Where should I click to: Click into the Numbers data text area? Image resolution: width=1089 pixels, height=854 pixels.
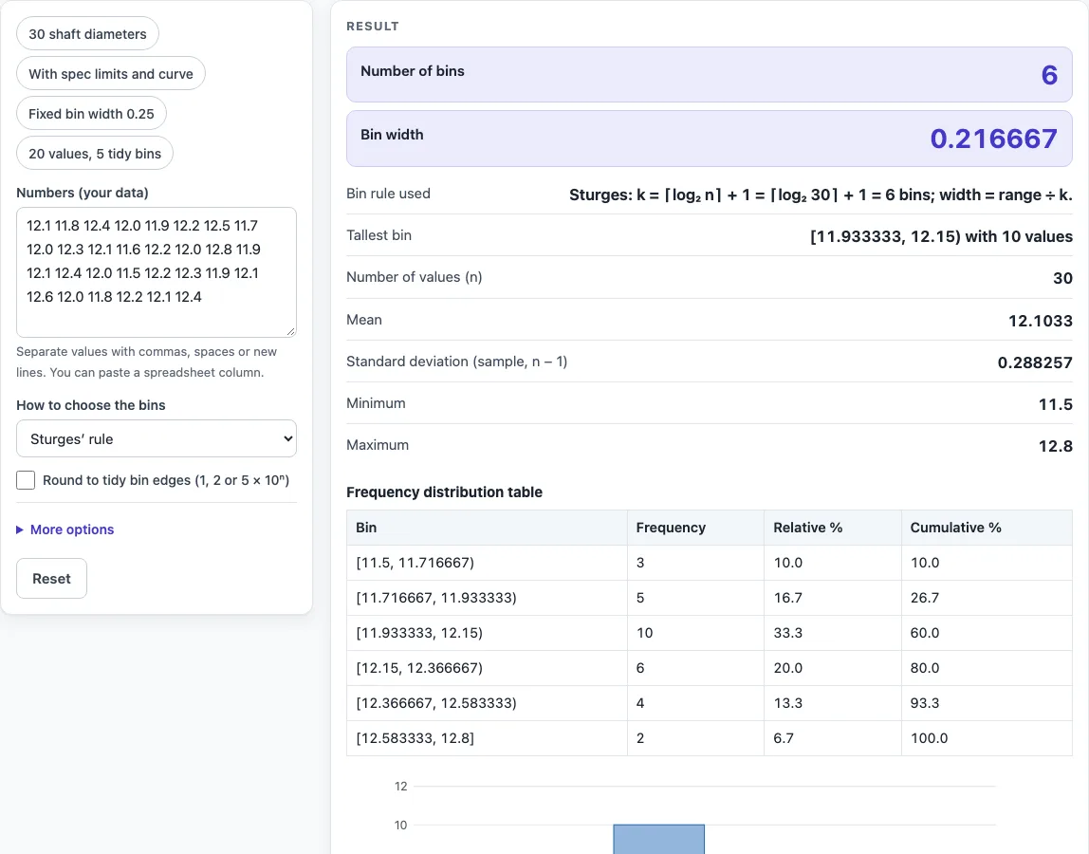pyautogui.click(x=157, y=271)
